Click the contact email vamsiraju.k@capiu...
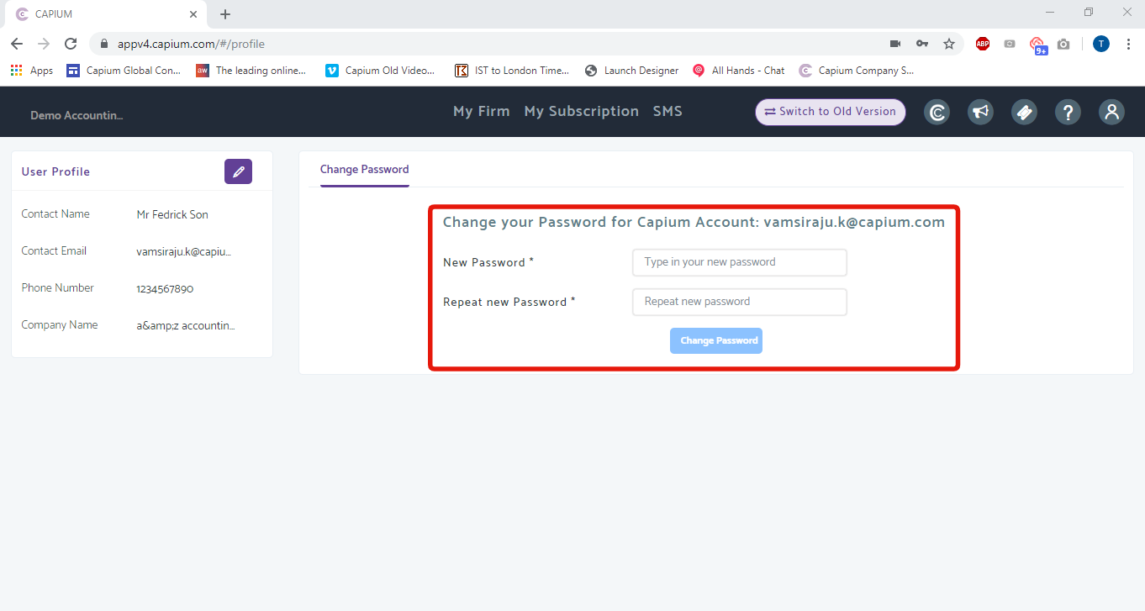The image size is (1145, 611). 183,251
